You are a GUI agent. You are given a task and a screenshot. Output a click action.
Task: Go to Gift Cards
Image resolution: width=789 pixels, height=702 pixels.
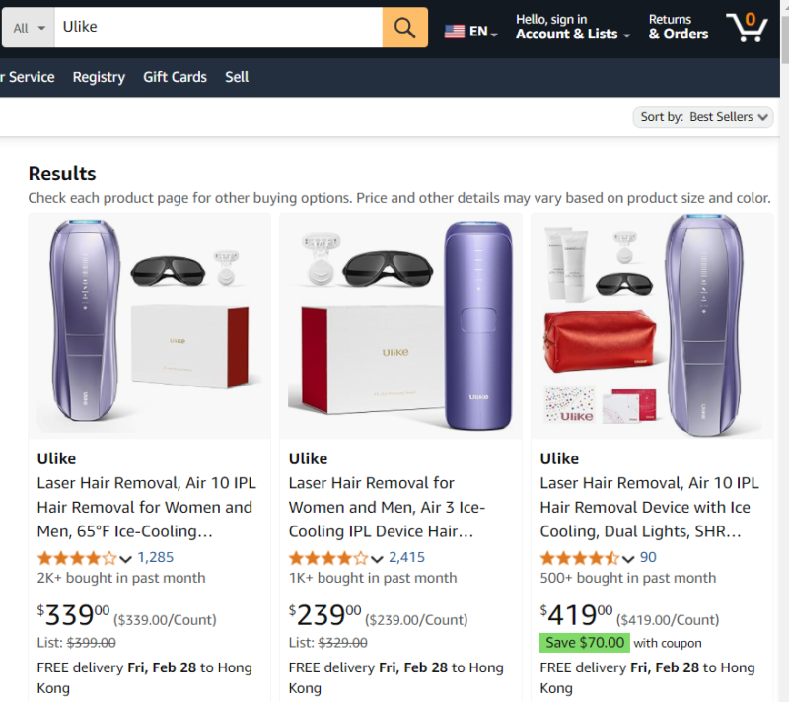tap(175, 77)
